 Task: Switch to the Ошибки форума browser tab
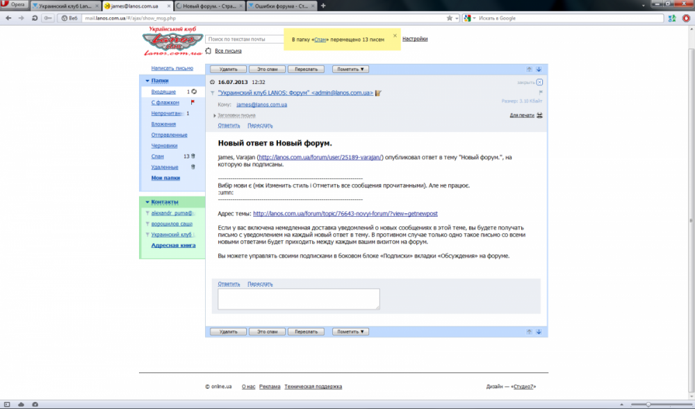point(281,6)
